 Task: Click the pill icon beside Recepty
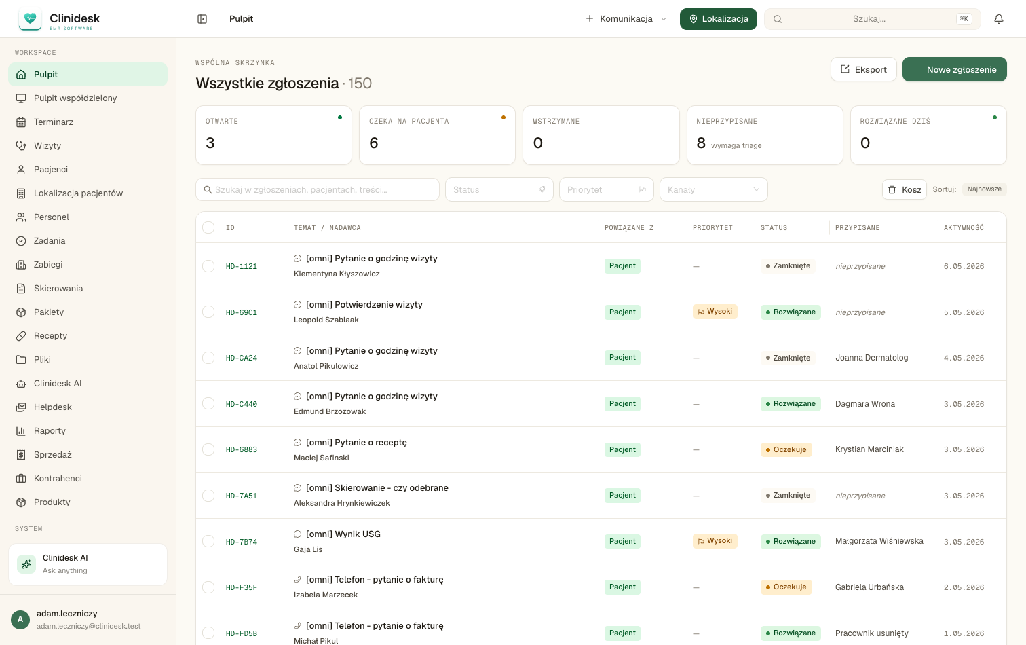tap(21, 336)
